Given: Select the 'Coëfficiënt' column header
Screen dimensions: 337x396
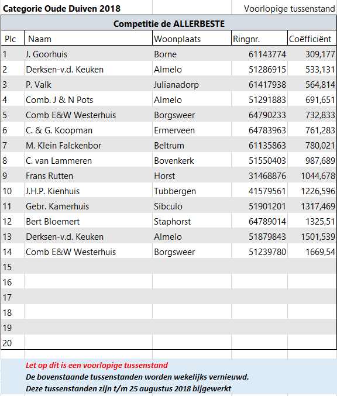Looking at the screenshot, I should click(312, 39).
